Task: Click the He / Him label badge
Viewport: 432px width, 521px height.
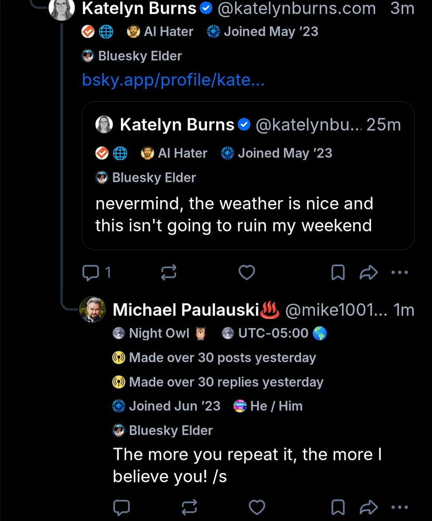Action: [269, 406]
